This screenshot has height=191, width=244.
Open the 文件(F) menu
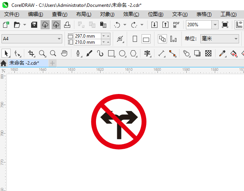[12, 14]
